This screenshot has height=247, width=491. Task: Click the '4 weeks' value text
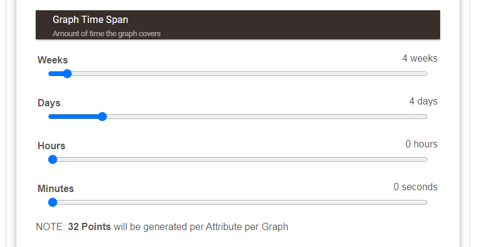coord(420,59)
